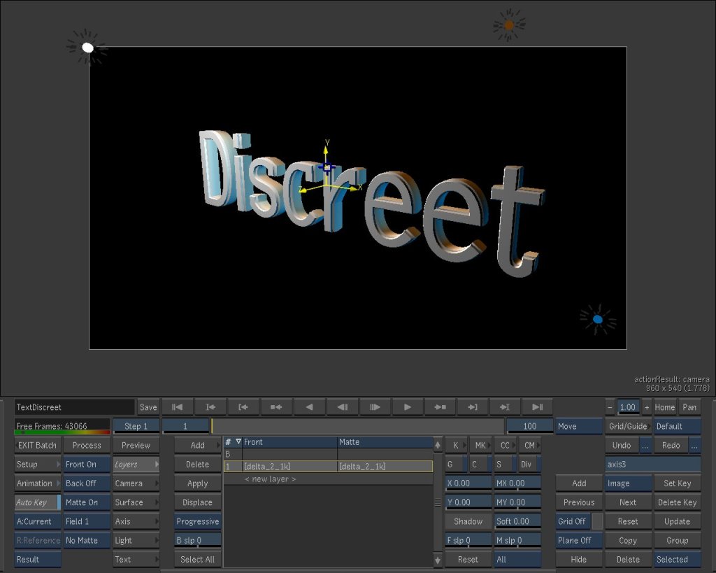Select the blue light icon in viewport
The width and height of the screenshot is (716, 573).
(598, 320)
